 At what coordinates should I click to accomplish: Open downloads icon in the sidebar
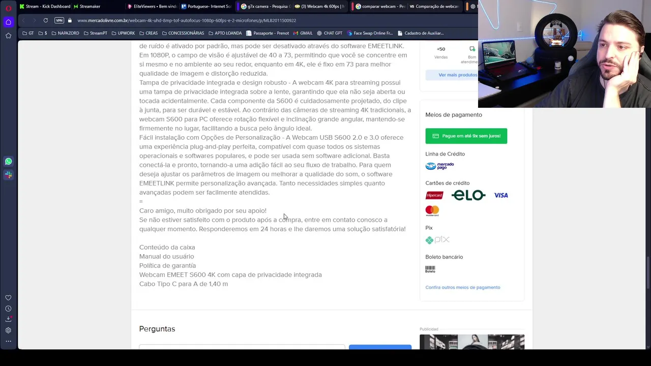point(8,319)
